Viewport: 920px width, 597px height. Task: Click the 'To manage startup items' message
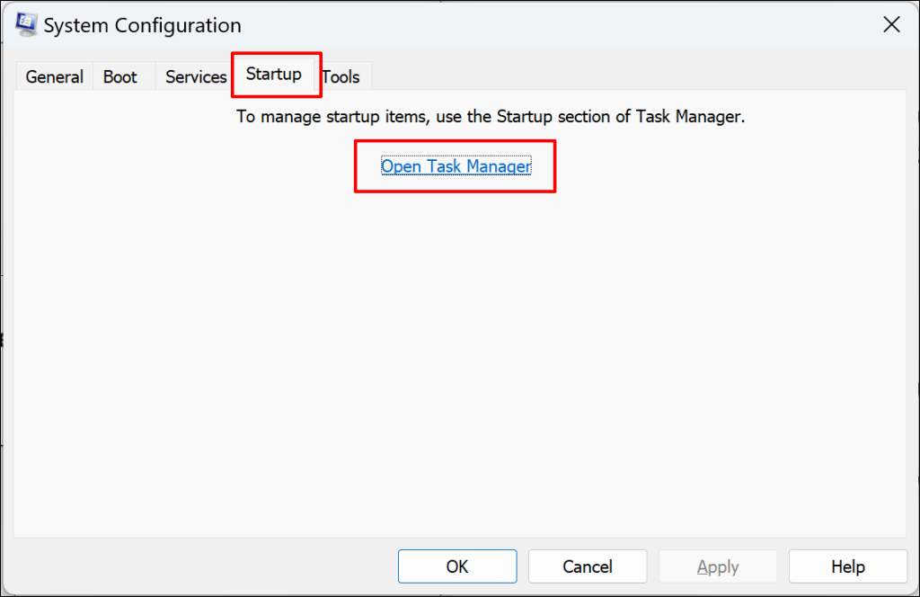tap(491, 117)
